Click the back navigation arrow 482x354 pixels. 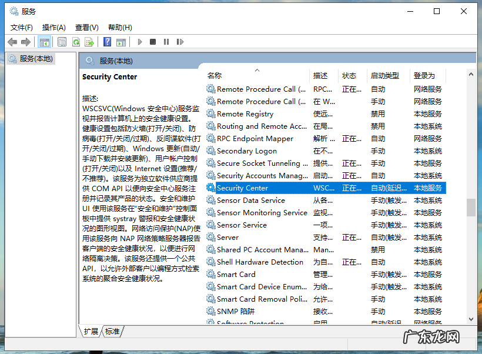[x=12, y=42]
